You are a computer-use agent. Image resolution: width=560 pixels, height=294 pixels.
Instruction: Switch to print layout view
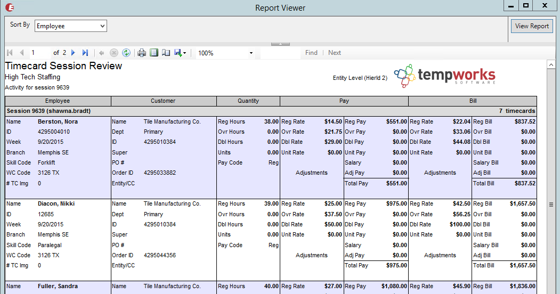(154, 53)
